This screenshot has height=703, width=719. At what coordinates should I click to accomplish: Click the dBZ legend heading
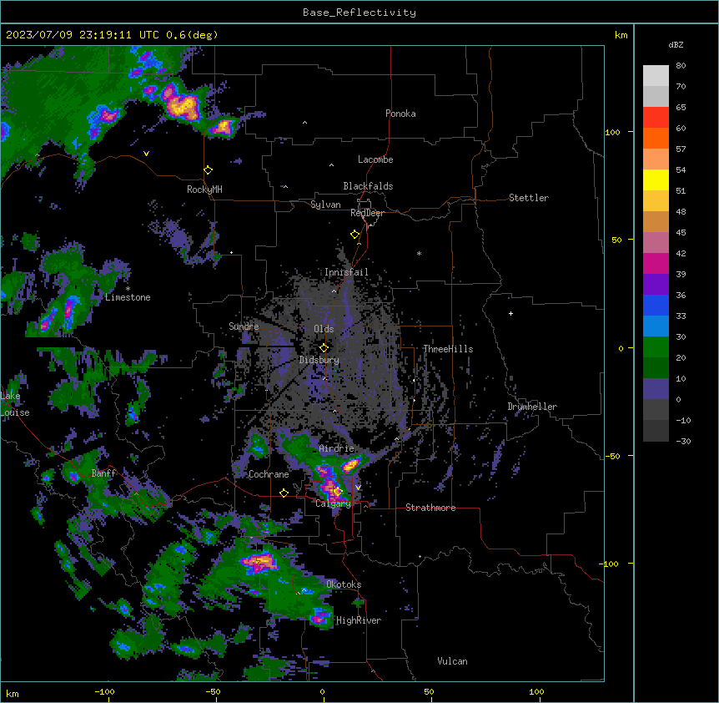coord(676,44)
